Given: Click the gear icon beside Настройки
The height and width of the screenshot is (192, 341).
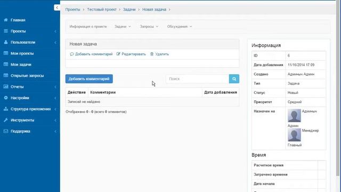Looking at the screenshot, I should pyautogui.click(x=6, y=98).
